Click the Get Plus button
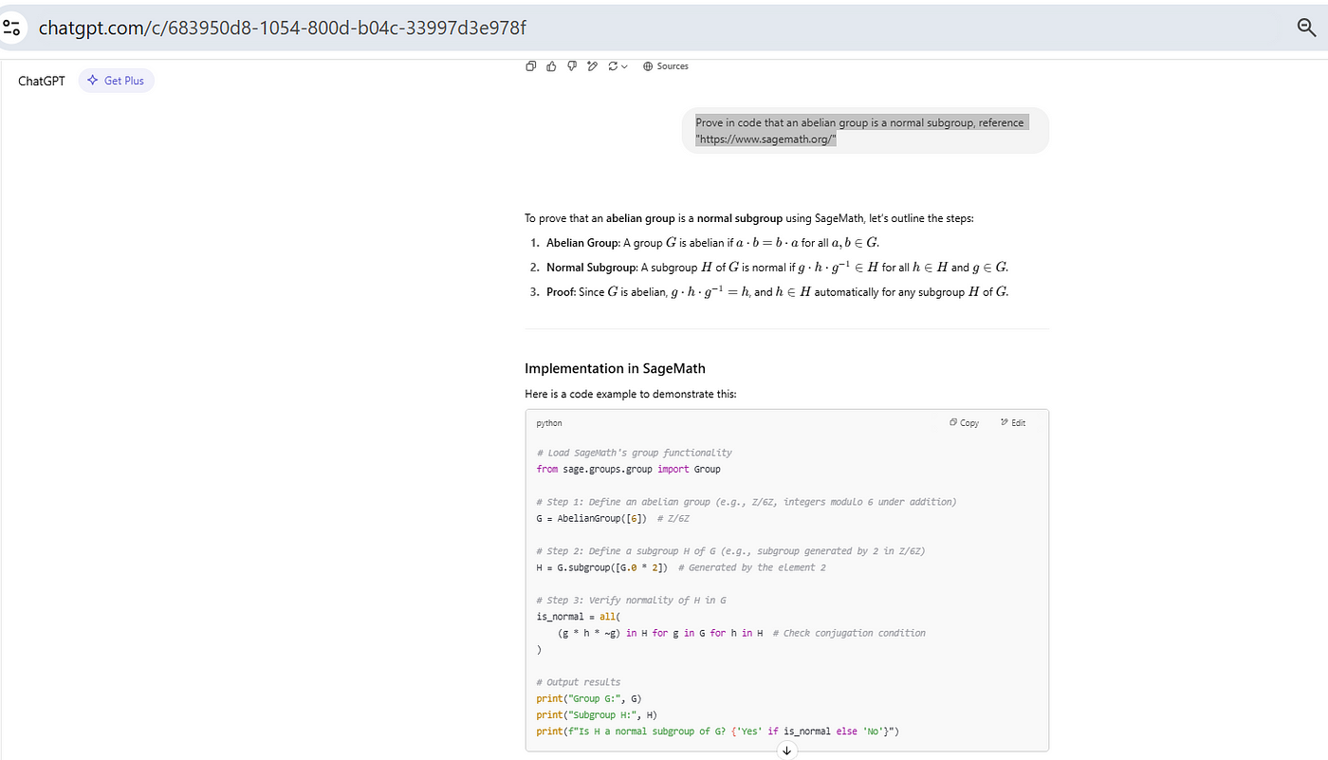This screenshot has width=1328, height=760. pos(116,81)
